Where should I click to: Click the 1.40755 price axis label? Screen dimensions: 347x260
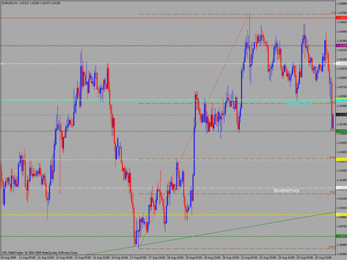(342, 226)
